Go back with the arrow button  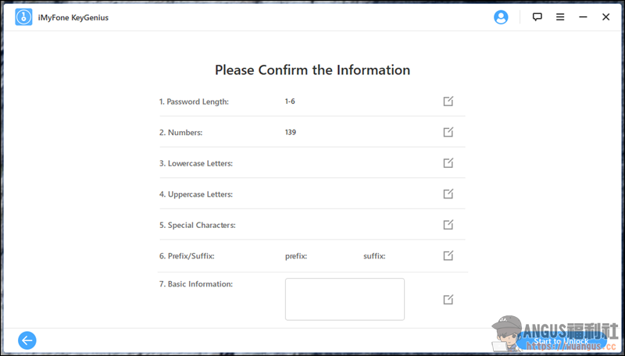tap(27, 340)
